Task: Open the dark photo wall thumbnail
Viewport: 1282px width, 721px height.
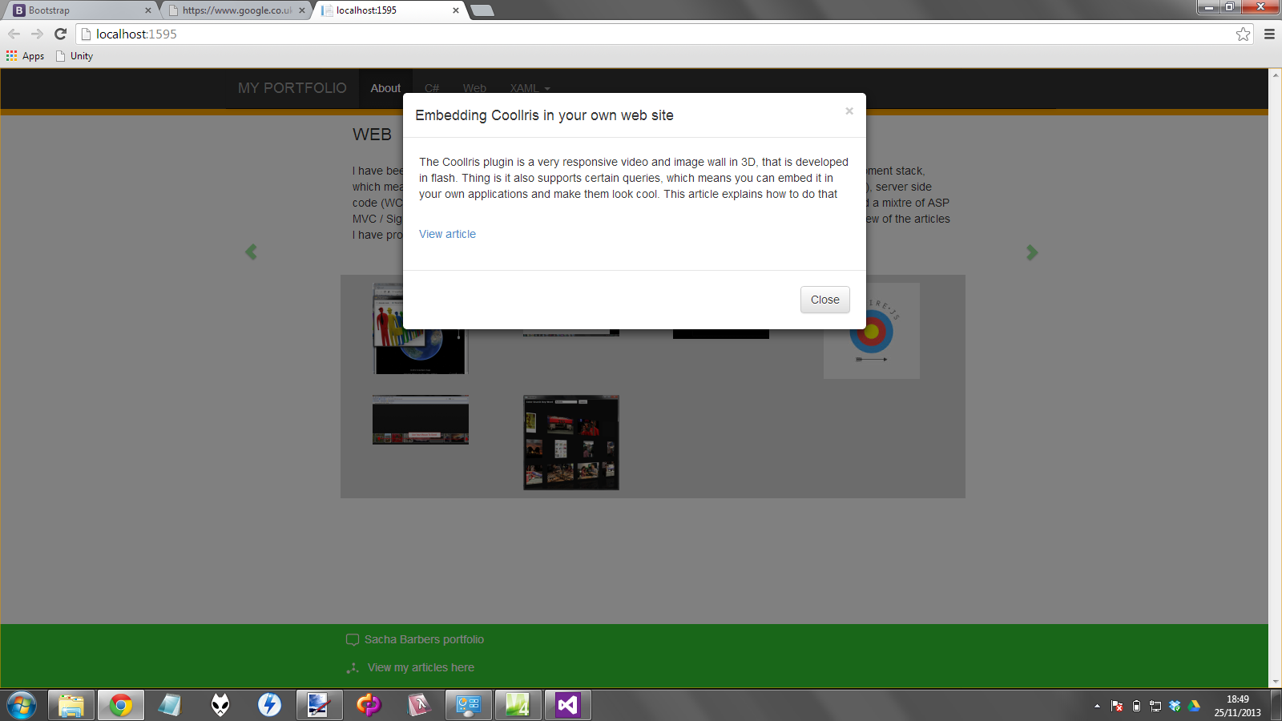Action: 571,442
